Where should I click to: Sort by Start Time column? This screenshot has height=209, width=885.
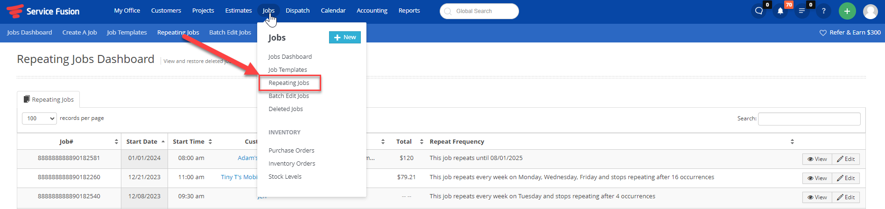pos(192,142)
